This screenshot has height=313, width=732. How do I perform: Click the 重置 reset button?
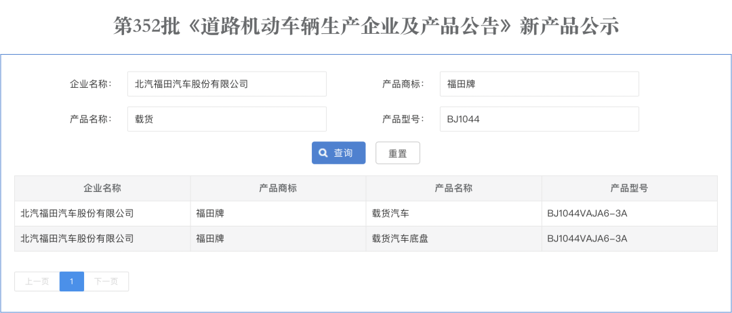pos(398,153)
